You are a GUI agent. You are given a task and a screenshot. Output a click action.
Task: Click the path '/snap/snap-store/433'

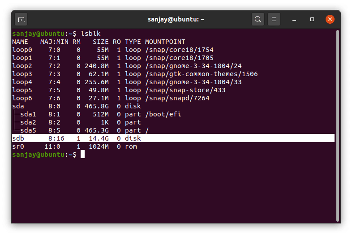coord(185,90)
